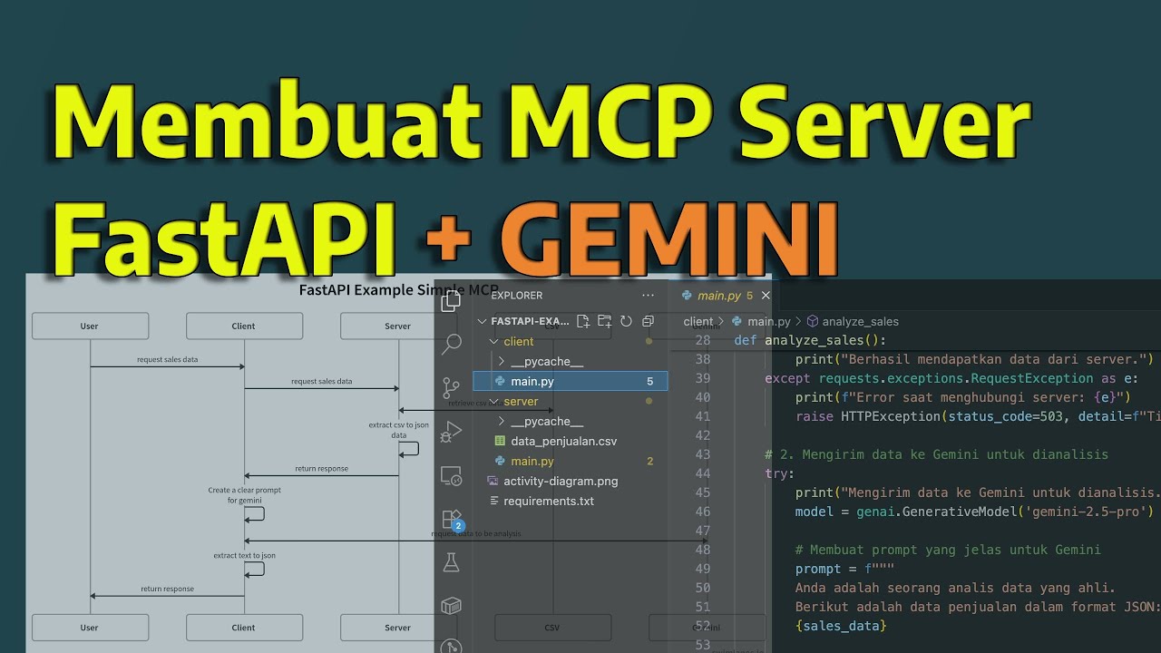1161x653 pixels.
Task: Click line number 39 in gutter
Action: pos(702,378)
